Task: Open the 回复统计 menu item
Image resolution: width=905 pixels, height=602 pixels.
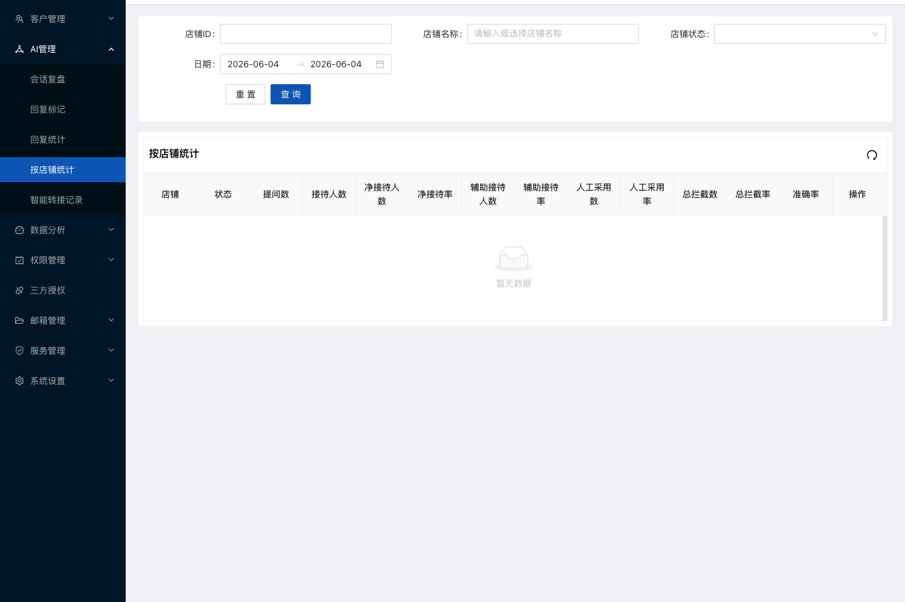Action: coord(63,140)
